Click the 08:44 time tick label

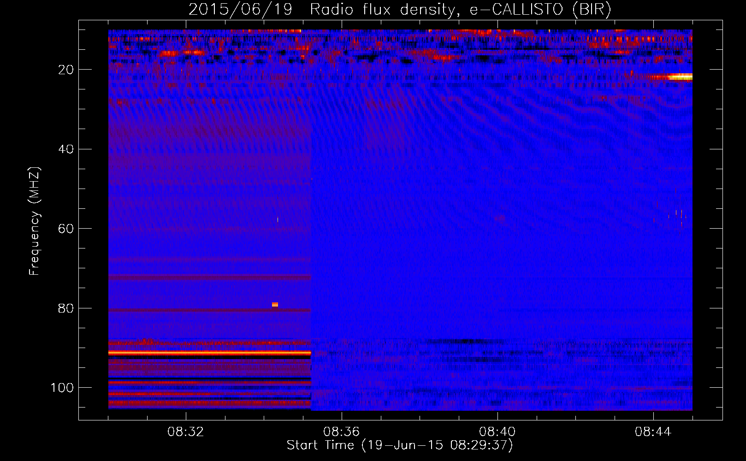tap(653, 432)
